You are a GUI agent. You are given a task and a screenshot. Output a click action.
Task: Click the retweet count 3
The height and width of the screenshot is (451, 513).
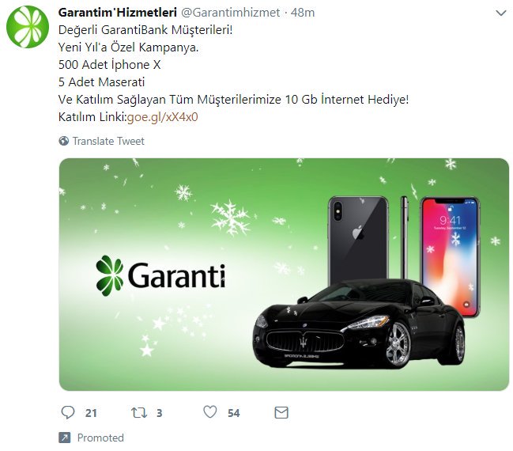pos(160,413)
